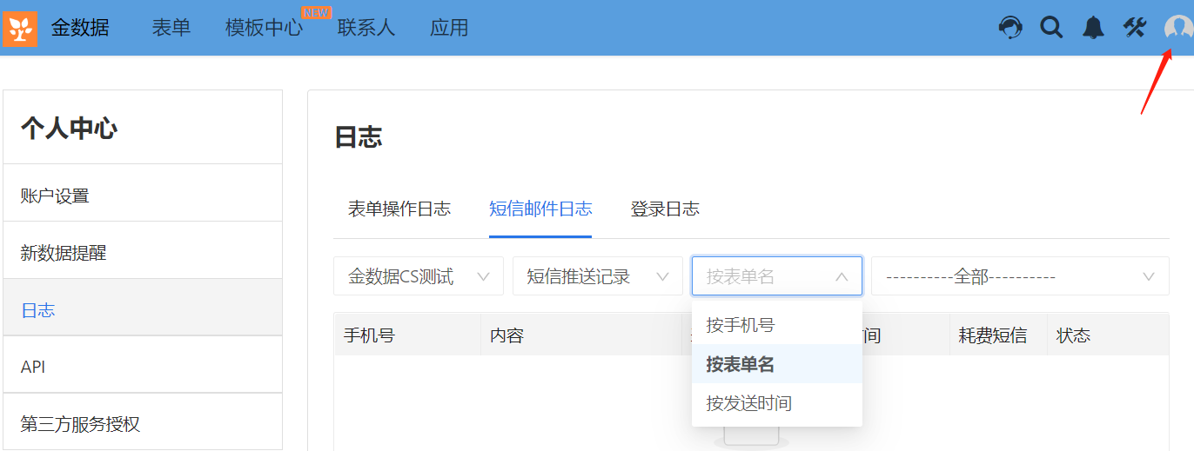
Task: Open the user avatar menu
Action: [1178, 28]
